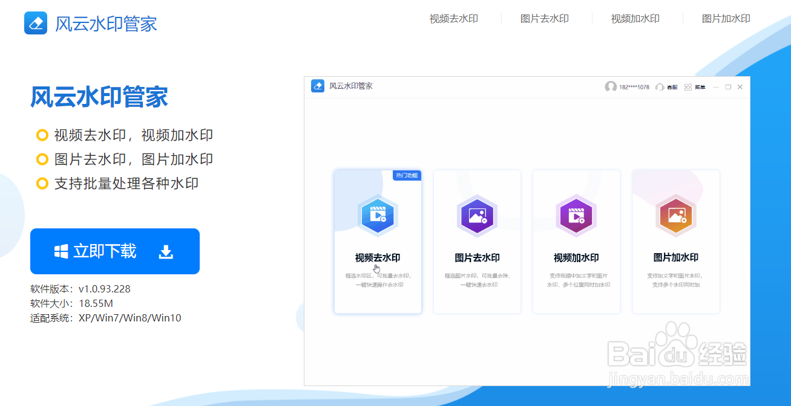The width and height of the screenshot is (791, 406).
Task: Click the Windows logo on download button
Action: tap(61, 251)
